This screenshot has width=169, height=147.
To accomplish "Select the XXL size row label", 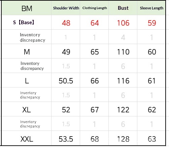I will [x=27, y=139].
